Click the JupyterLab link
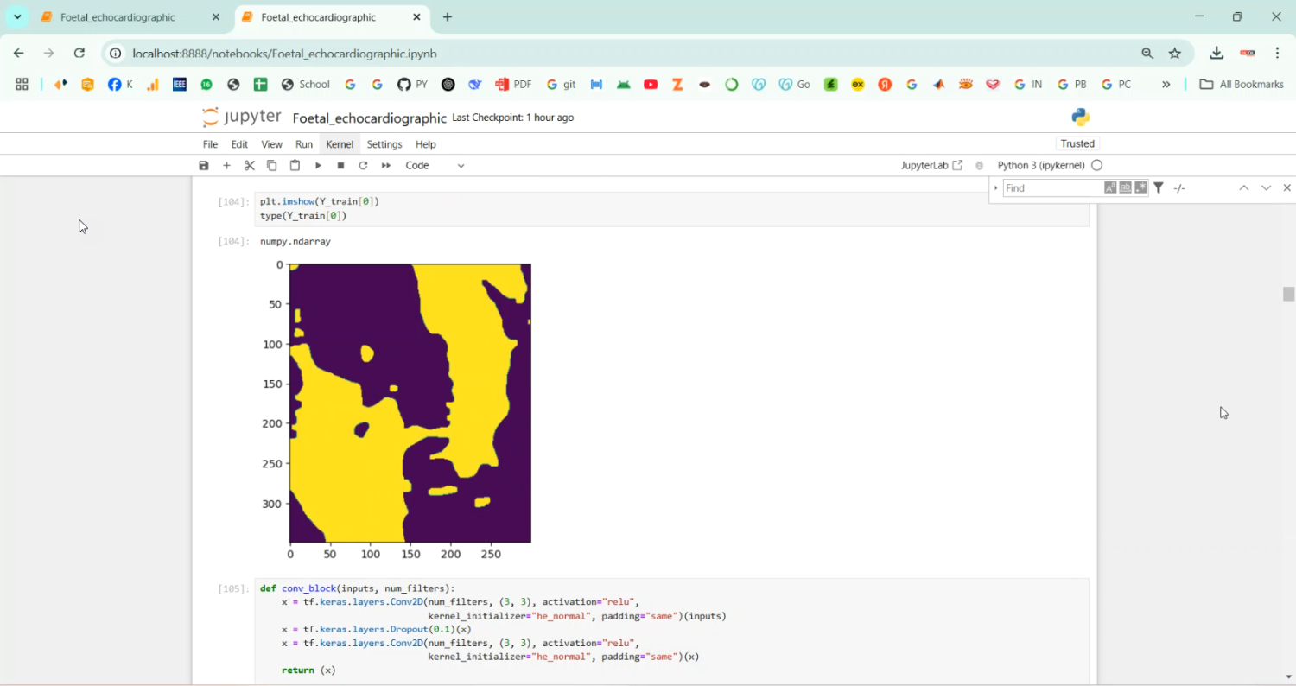This screenshot has width=1296, height=686. [931, 165]
